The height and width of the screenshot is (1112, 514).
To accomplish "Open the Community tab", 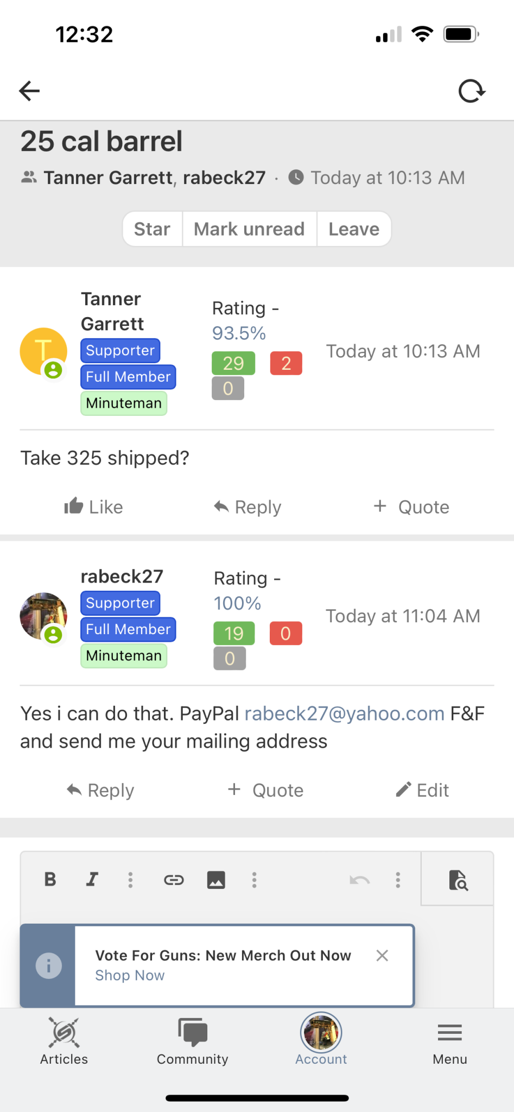I will (x=193, y=1041).
